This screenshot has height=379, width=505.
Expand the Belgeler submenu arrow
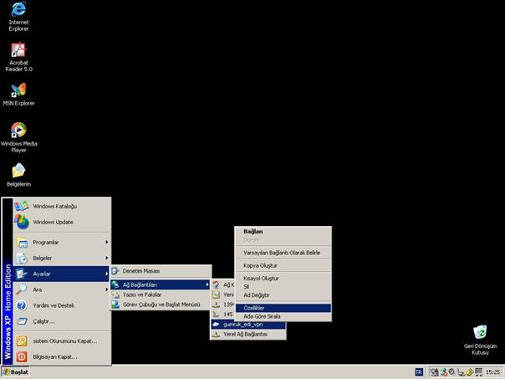point(107,258)
